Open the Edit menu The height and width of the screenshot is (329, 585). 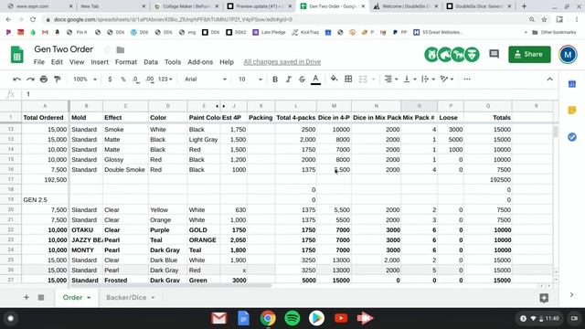click(57, 62)
